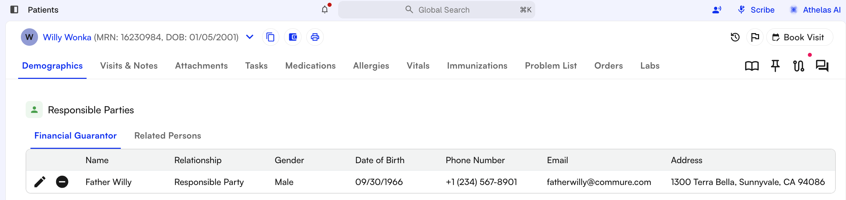Screen dimensions: 846x200
Task: Remove Father Willy guarantor row
Action: 62,182
